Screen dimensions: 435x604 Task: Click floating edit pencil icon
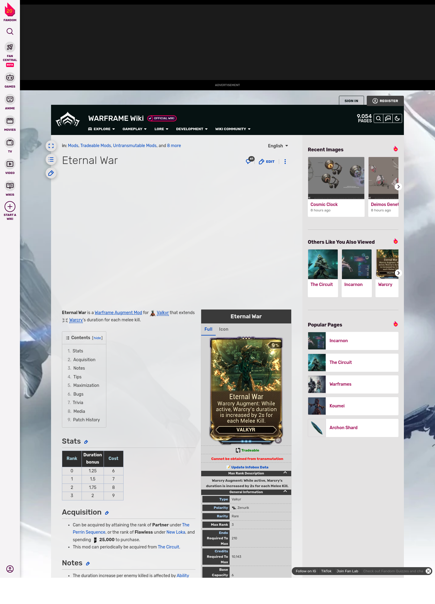[51, 173]
